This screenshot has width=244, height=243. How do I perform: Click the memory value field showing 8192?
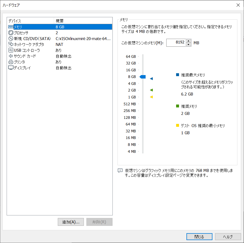[176, 43]
